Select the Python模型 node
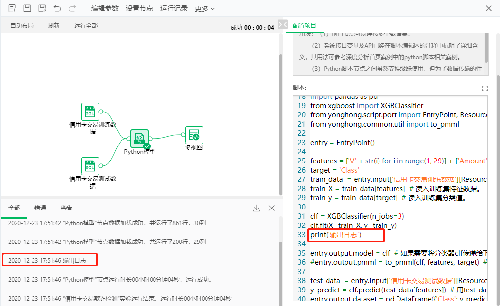The width and height of the screenshot is (500, 306). pos(139,139)
